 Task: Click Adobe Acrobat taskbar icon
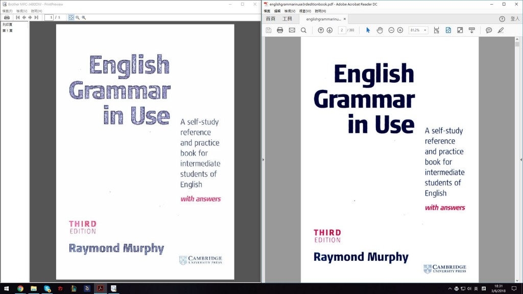point(101,289)
